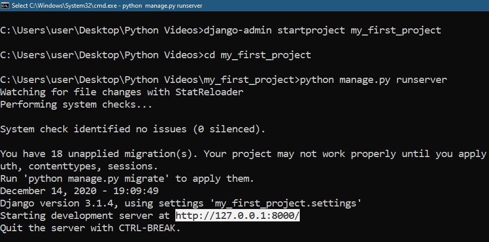489x242 pixels.
Task: Open the cmd.exe system menu icon
Action: point(5,5)
